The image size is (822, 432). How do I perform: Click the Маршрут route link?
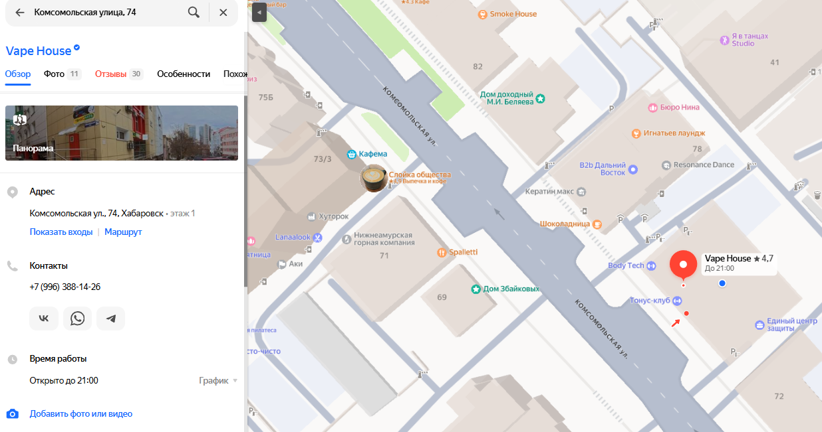[123, 232]
